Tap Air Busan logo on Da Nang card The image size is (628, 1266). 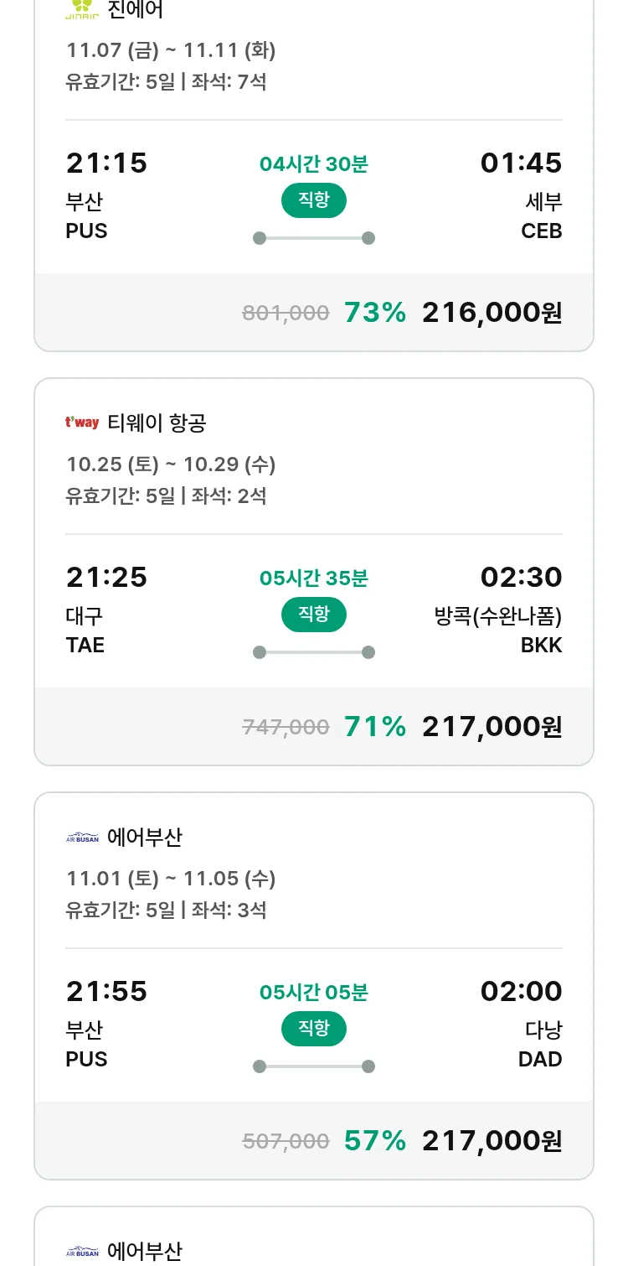82,837
